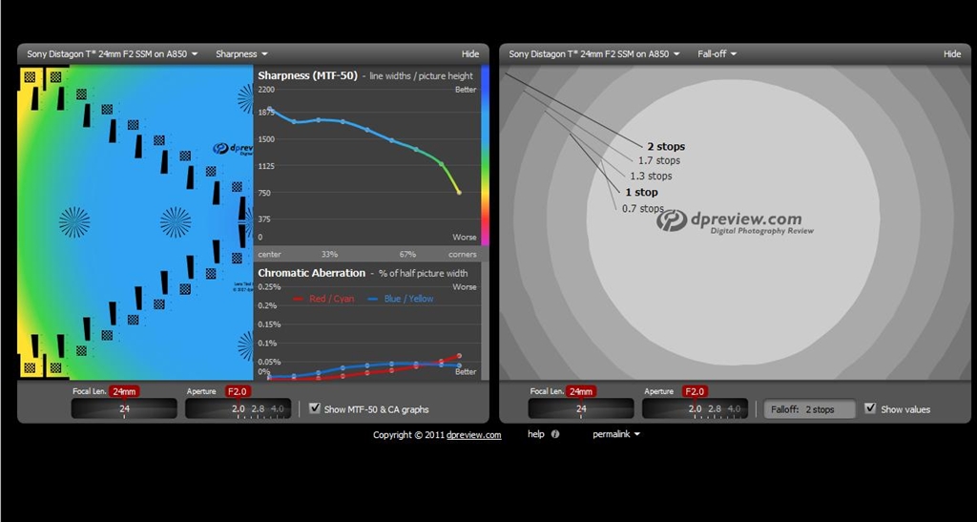Click the left panel F2.0 aperture badge

(x=238, y=392)
